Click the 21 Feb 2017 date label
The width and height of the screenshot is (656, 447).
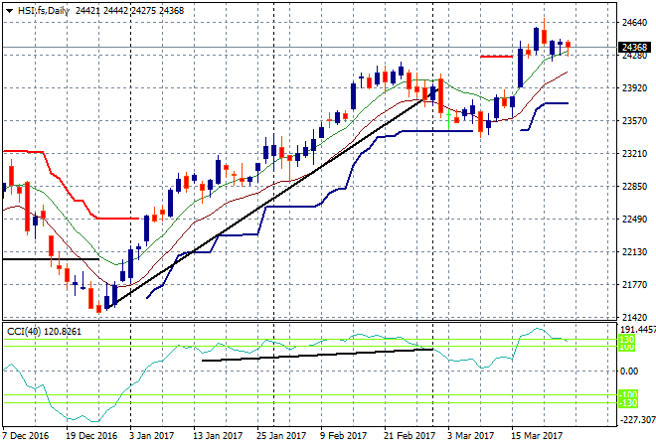410,436
